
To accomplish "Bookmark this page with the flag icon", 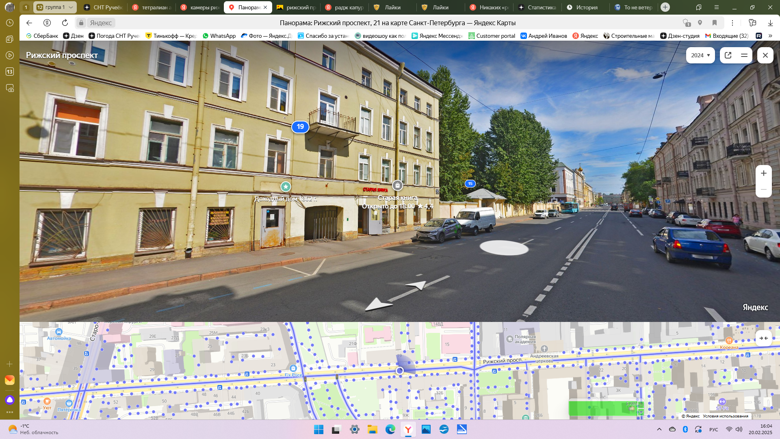I will click(715, 23).
